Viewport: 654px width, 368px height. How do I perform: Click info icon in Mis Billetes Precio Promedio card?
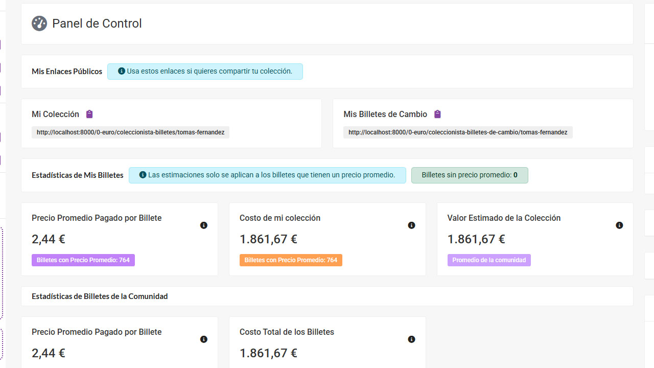tap(204, 225)
